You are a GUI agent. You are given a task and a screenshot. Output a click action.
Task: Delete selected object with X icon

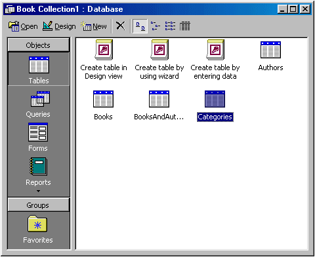point(120,26)
